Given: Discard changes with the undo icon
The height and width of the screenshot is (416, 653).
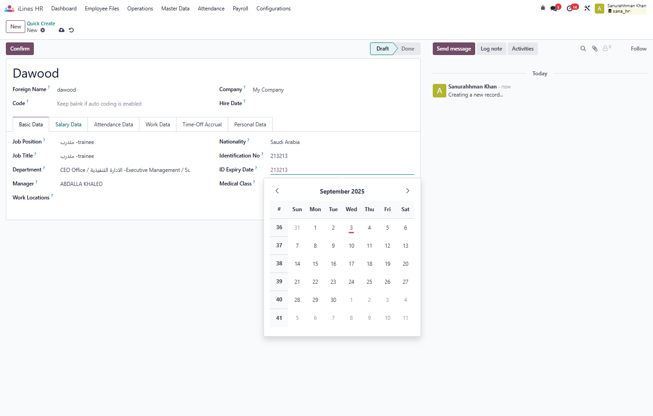Looking at the screenshot, I should [x=71, y=30].
